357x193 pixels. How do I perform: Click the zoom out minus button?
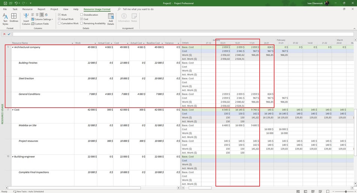click(334, 191)
